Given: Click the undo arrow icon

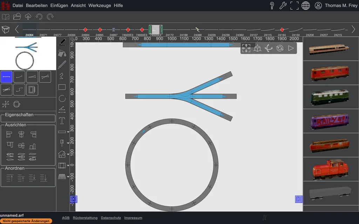Looking at the screenshot, I should (x=39, y=17).
